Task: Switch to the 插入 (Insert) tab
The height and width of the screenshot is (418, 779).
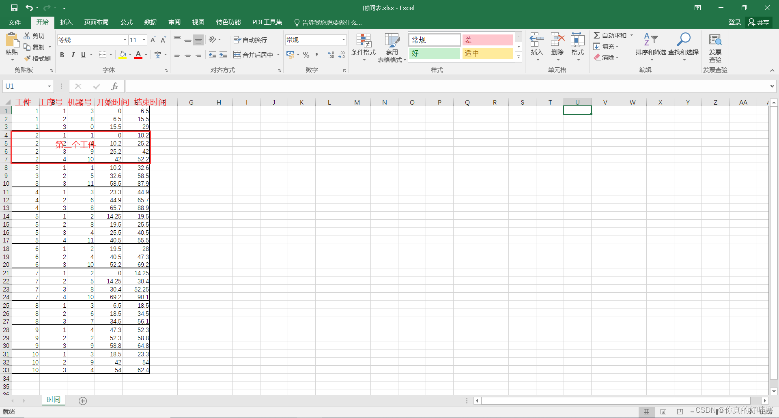Action: 66,22
